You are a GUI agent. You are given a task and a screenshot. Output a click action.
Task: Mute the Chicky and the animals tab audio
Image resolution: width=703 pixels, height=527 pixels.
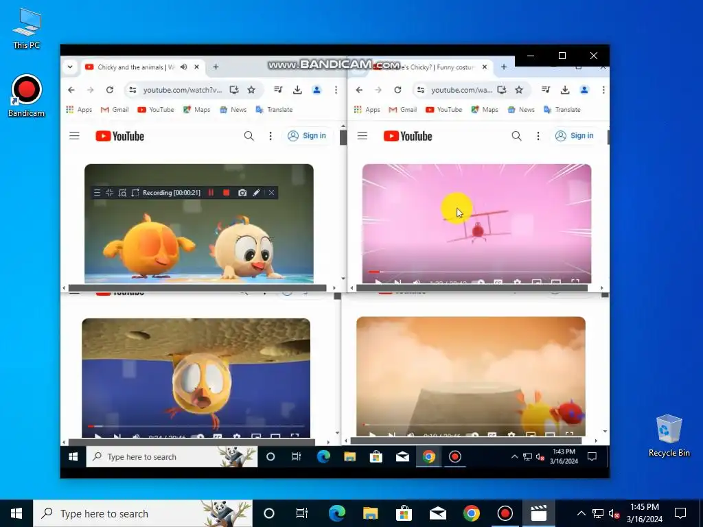point(184,67)
